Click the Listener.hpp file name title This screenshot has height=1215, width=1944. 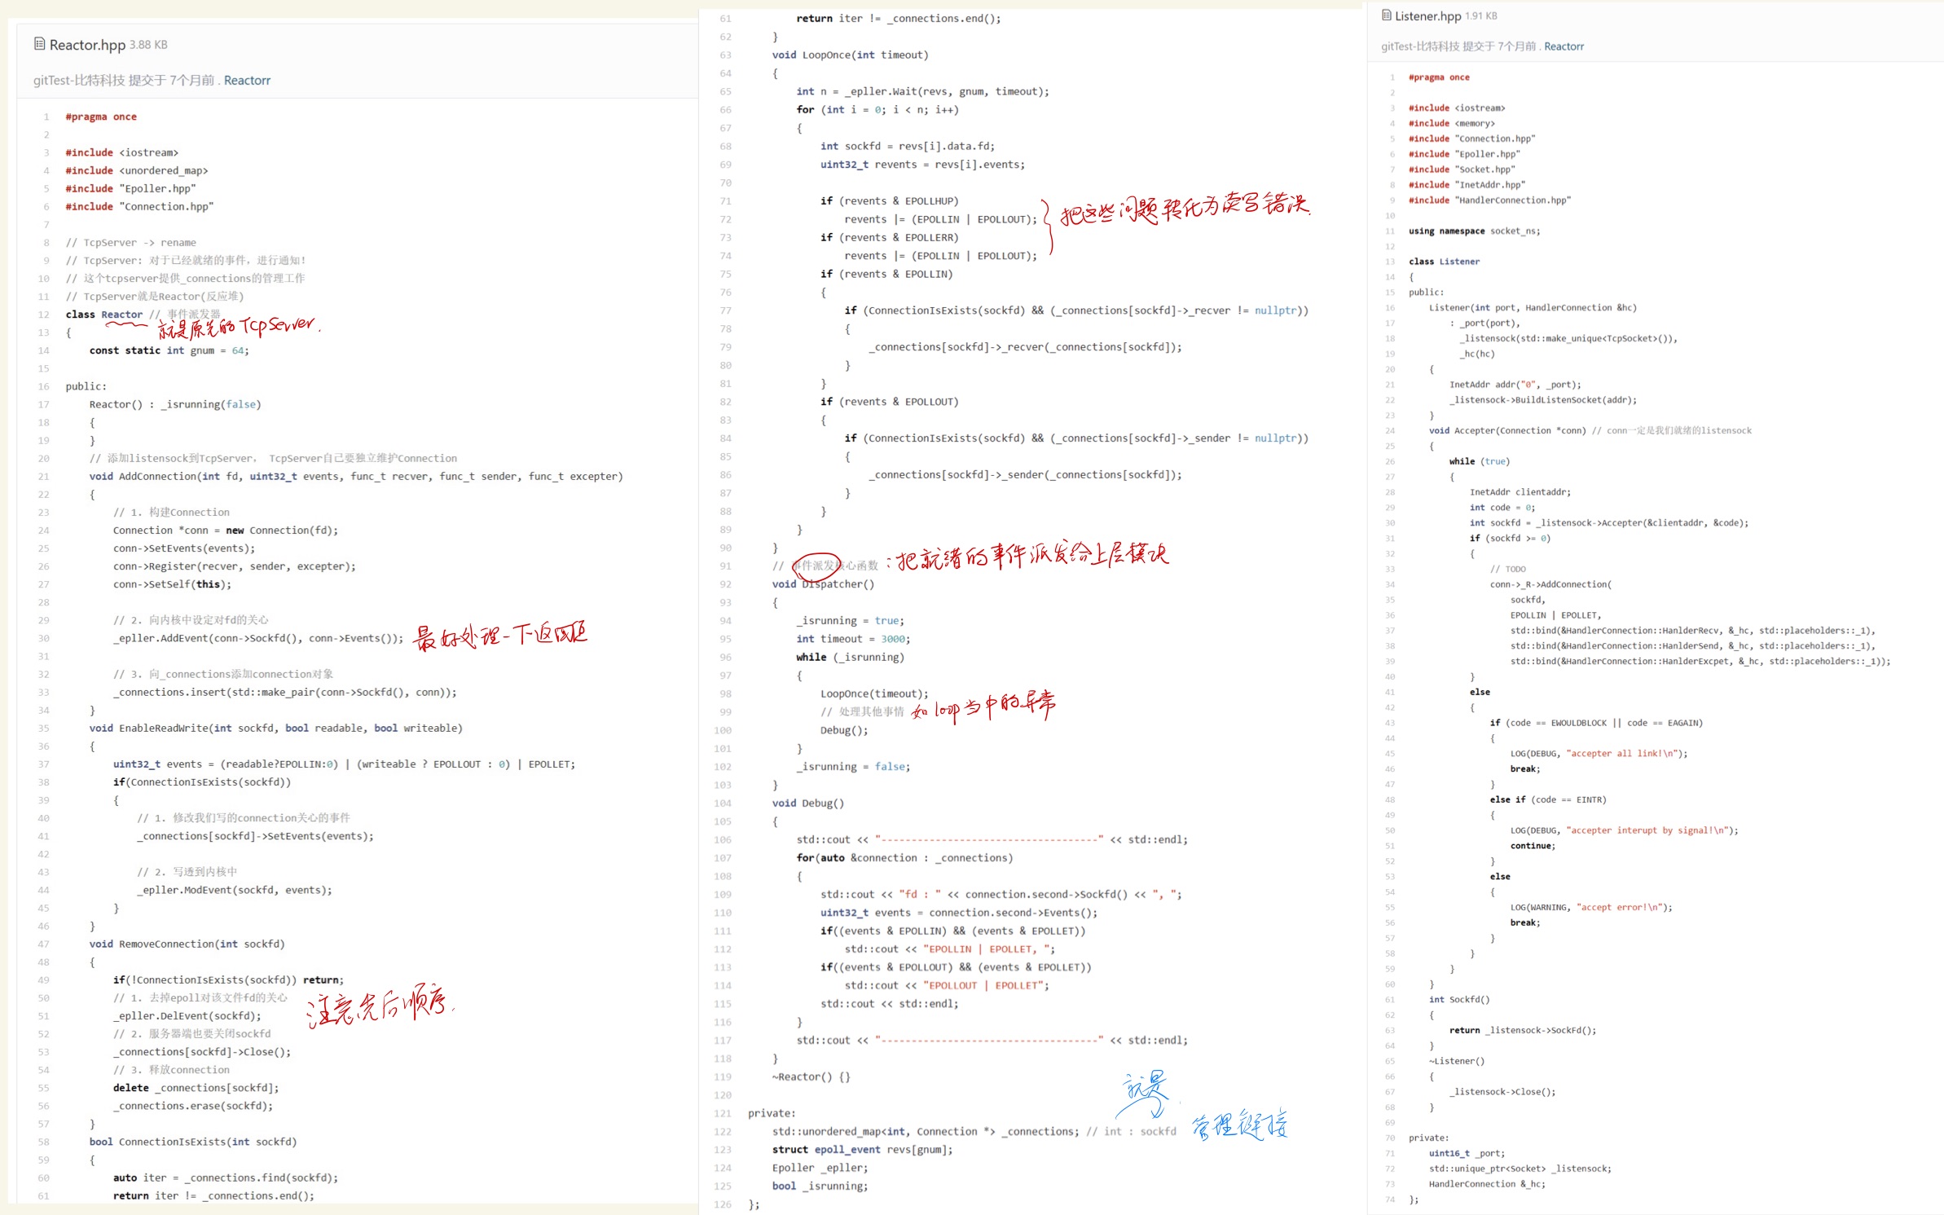point(1427,16)
